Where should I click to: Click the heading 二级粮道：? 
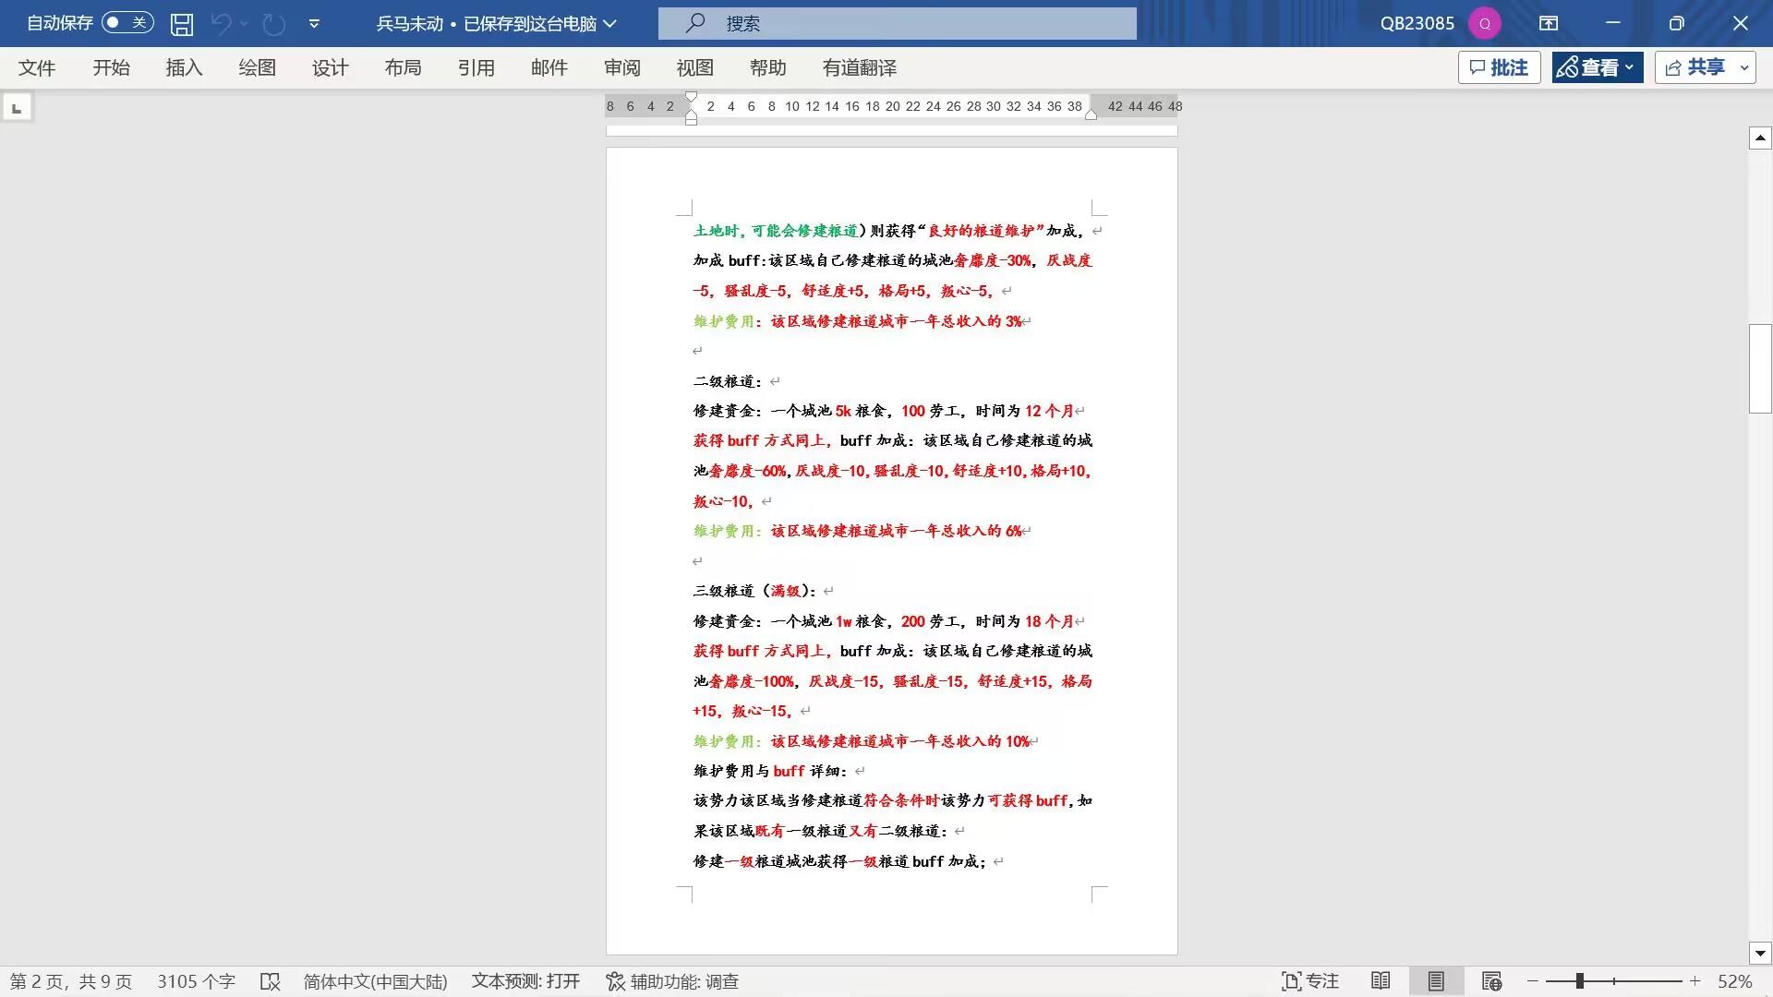pos(729,381)
